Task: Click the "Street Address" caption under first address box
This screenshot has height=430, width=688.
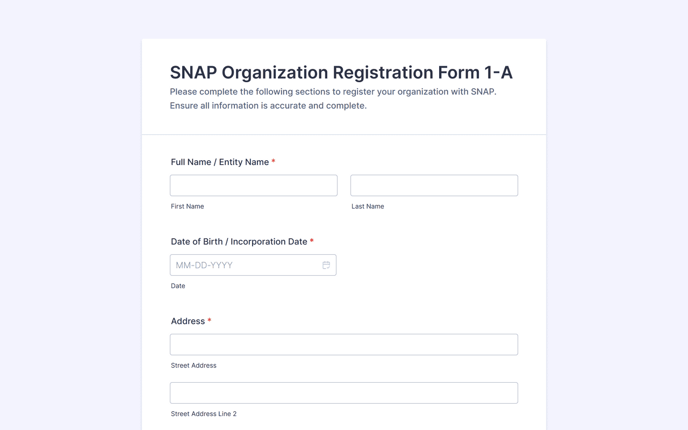Action: (193, 365)
